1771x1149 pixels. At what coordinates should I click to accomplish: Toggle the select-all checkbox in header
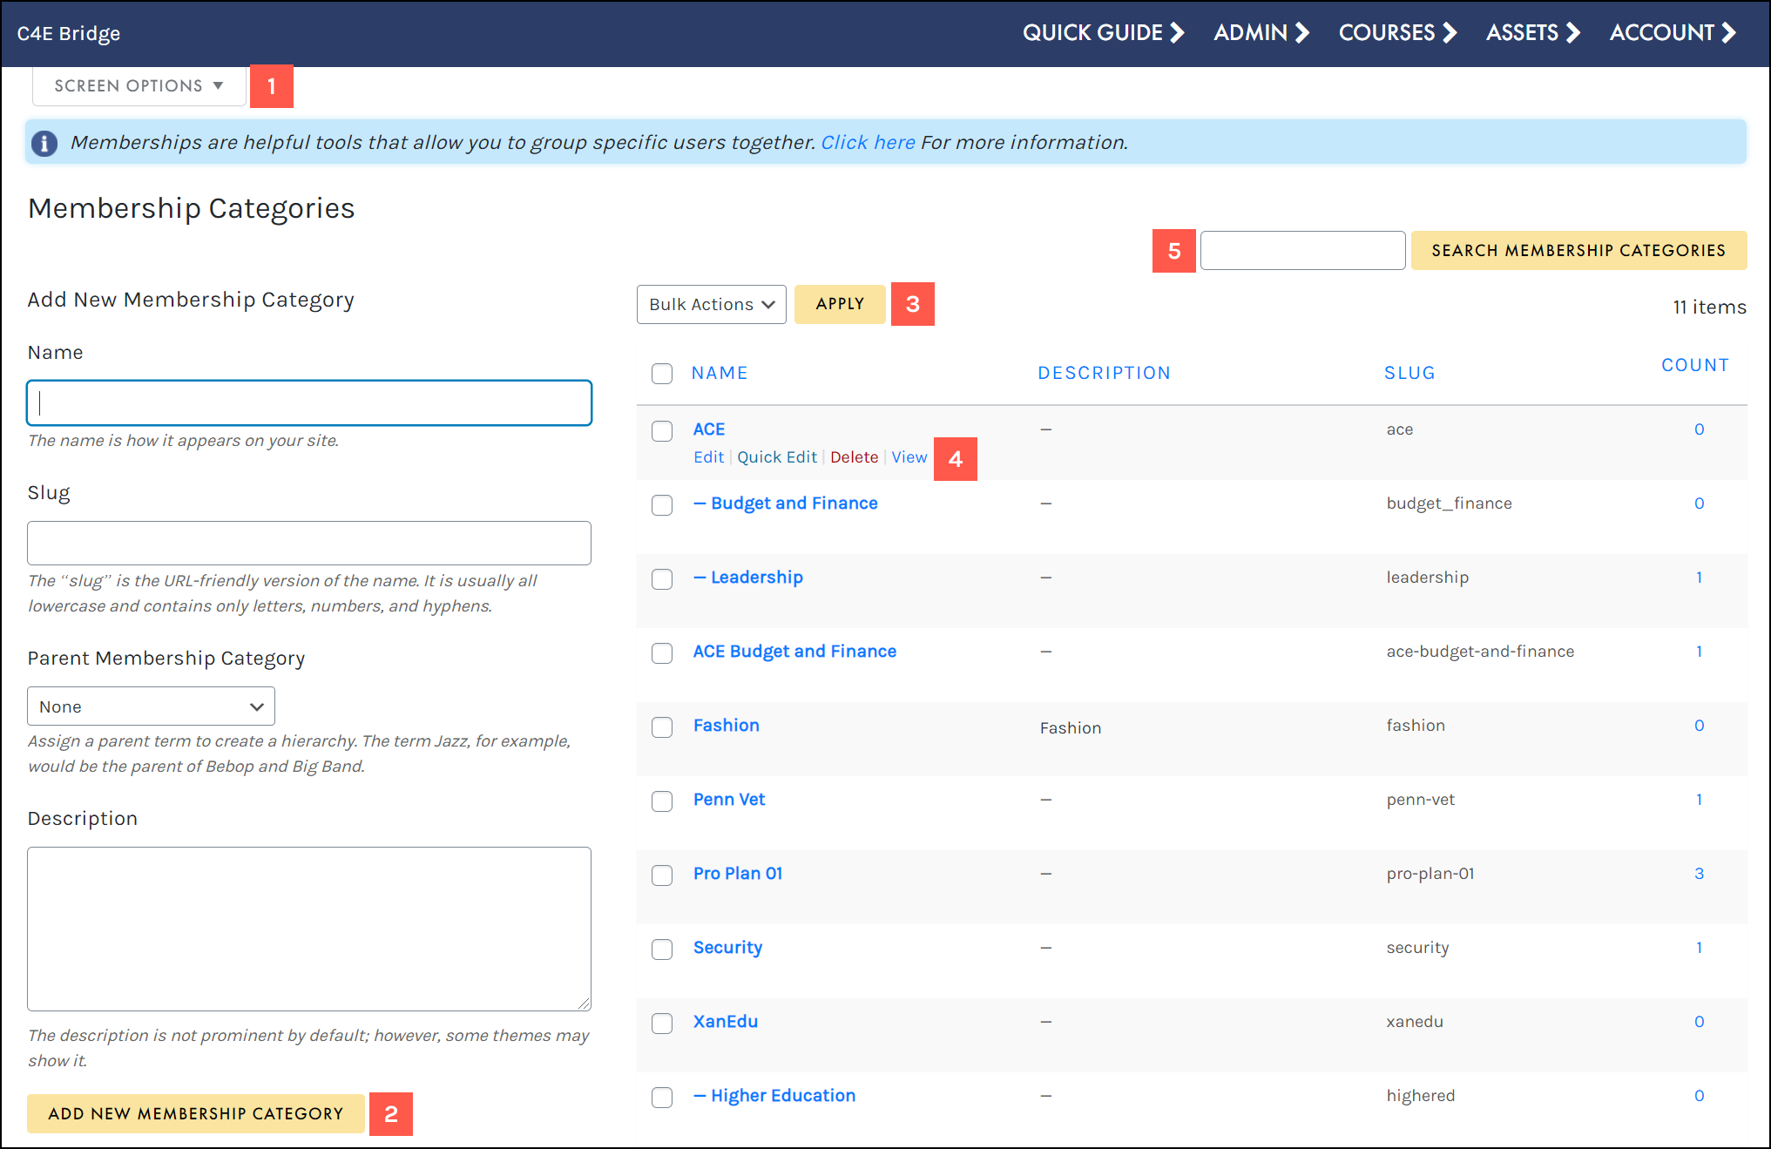click(x=662, y=374)
